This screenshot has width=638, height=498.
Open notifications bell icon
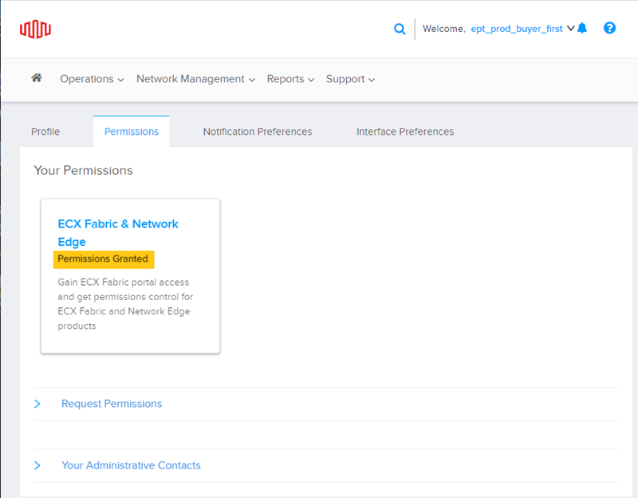(x=582, y=28)
